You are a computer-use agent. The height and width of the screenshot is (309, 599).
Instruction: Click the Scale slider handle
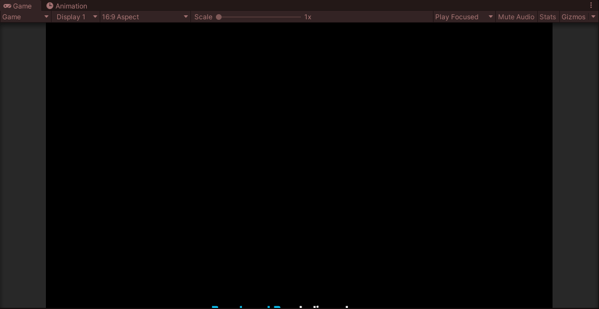(219, 17)
